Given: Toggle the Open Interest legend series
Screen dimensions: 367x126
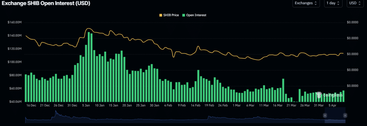Looking at the screenshot, I should pos(196,15).
